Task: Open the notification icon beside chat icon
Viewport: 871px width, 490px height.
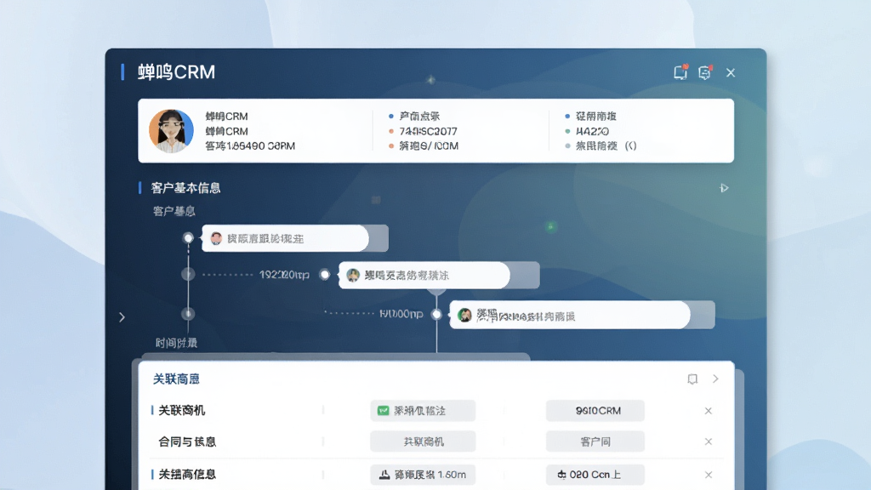Action: point(680,72)
